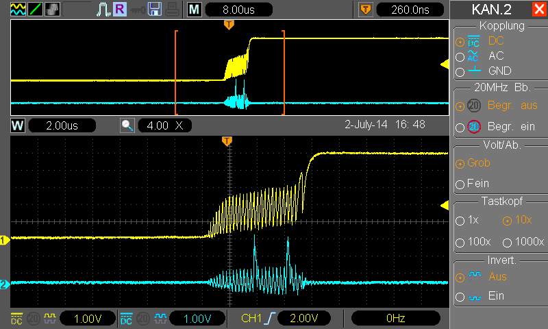Select 1x probe attenuation
Viewport: 548px width, 329px height.
[x=460, y=221]
